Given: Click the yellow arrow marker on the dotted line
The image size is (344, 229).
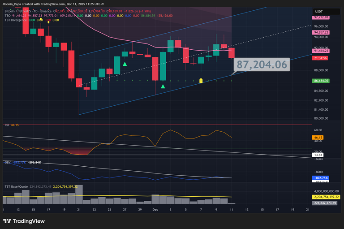Looking at the screenshot, I should pyautogui.click(x=201, y=81).
